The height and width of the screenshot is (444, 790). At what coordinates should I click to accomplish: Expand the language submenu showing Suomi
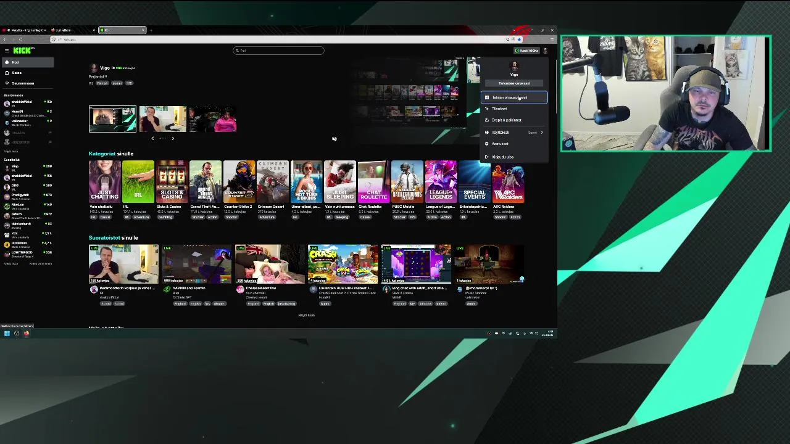pyautogui.click(x=514, y=133)
